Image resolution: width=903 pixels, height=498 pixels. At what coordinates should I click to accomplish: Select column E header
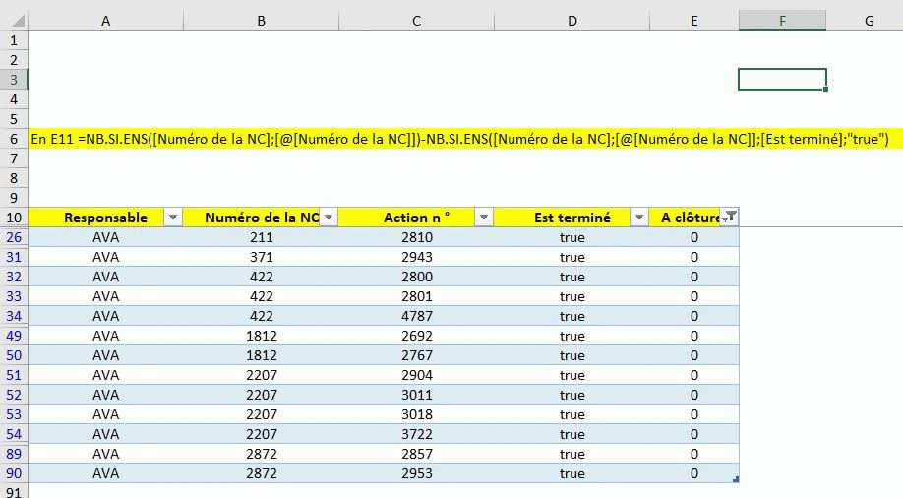(x=694, y=22)
